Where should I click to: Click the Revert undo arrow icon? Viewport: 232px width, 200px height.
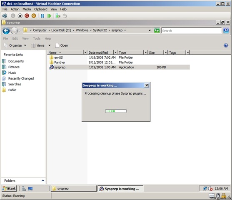click(65, 16)
